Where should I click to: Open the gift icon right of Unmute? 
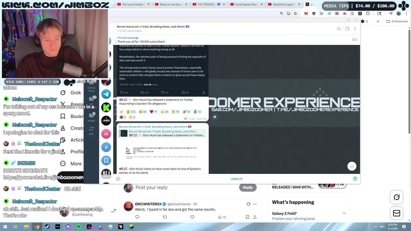point(355,179)
